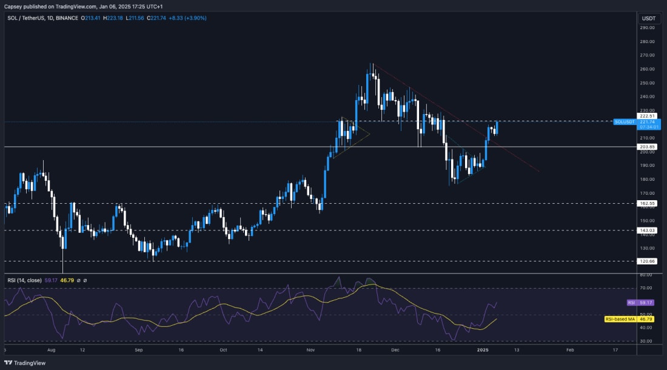Toggle the USDT currency button on price scale

(x=648, y=18)
